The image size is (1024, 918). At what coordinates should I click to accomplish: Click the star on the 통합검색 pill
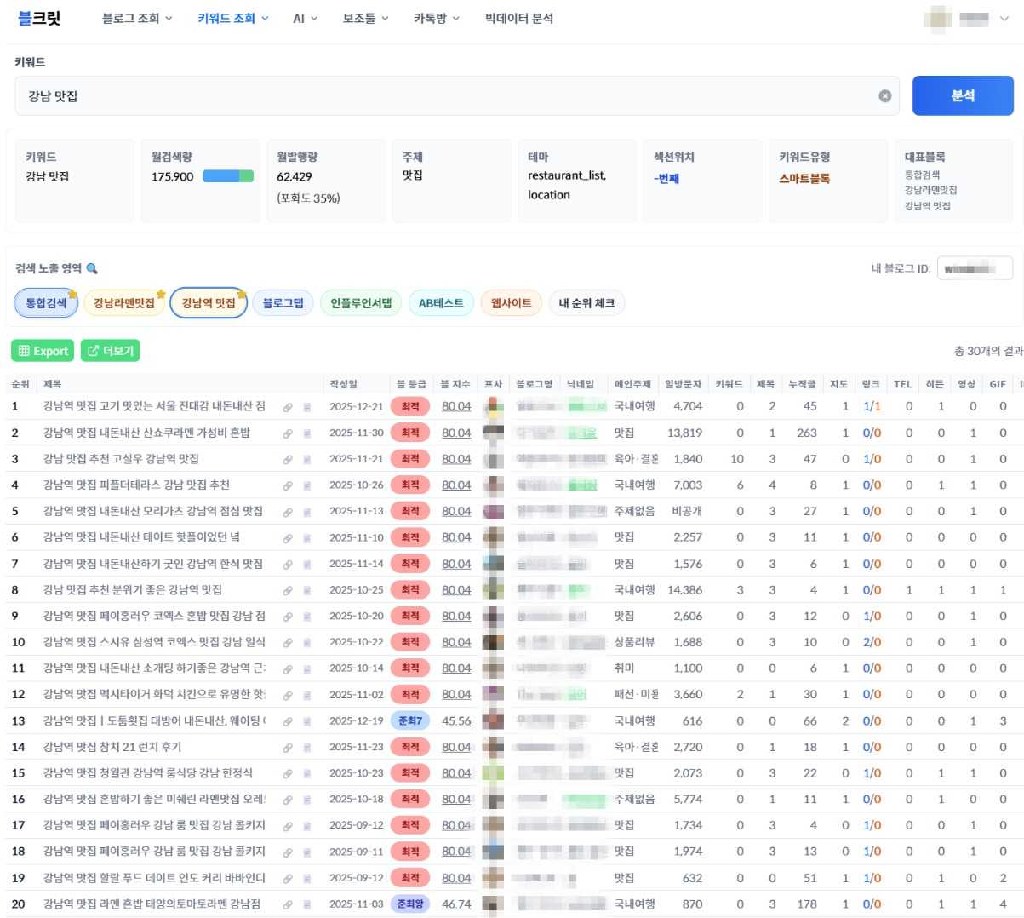point(73,295)
